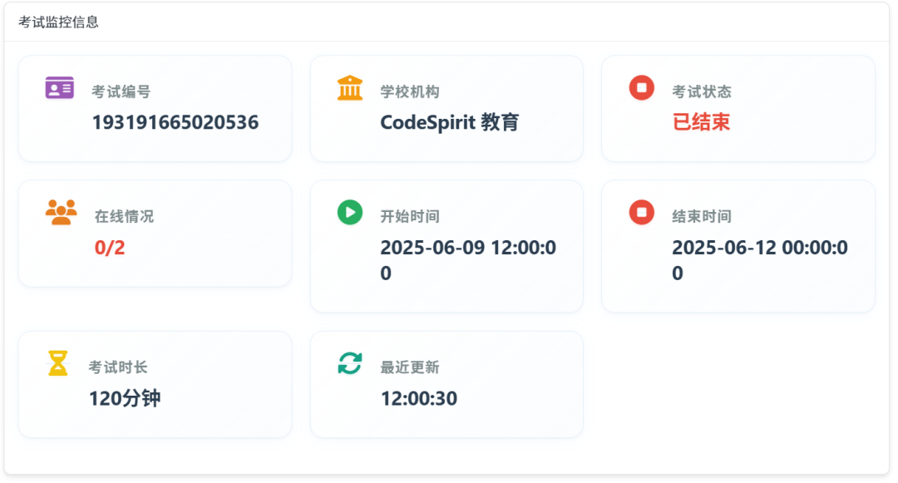Viewport: 898px width, 483px height.
Task: Click the red 已结束 status text
Action: tap(701, 122)
